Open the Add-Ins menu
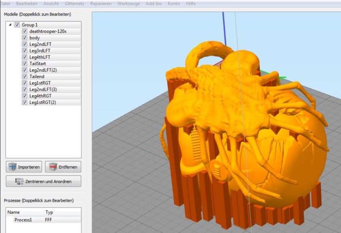341x233 pixels. (x=154, y=4)
